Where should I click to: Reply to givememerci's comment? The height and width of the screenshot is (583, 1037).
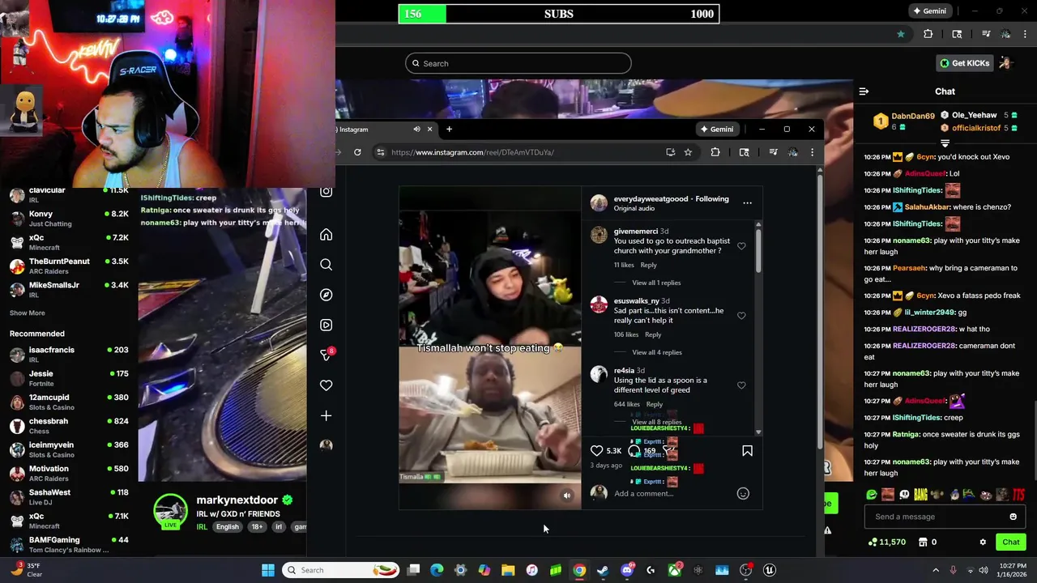pyautogui.click(x=649, y=265)
